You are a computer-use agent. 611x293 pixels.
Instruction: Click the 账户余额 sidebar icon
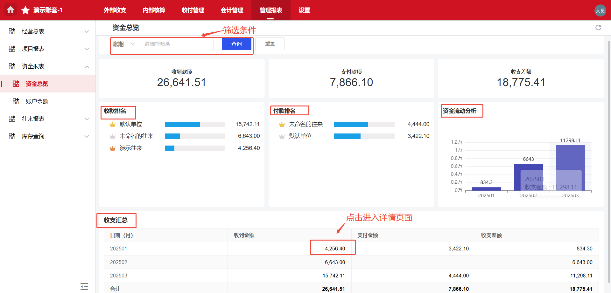coord(16,101)
